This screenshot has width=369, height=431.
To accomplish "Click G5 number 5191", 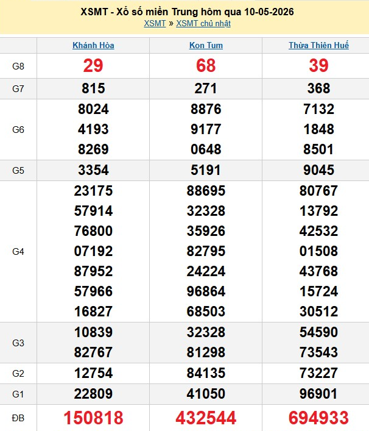I will [x=206, y=170].
